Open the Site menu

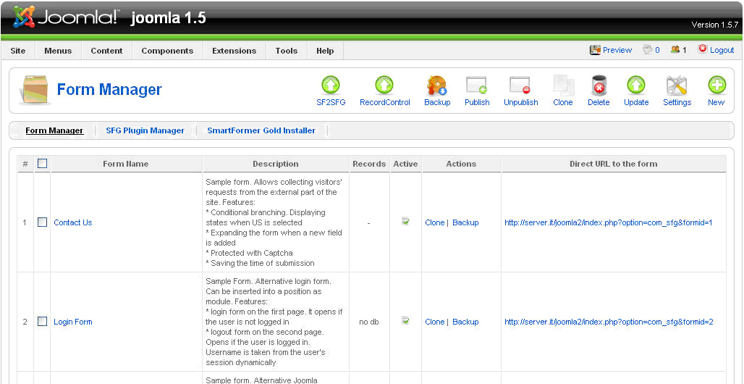click(x=18, y=51)
